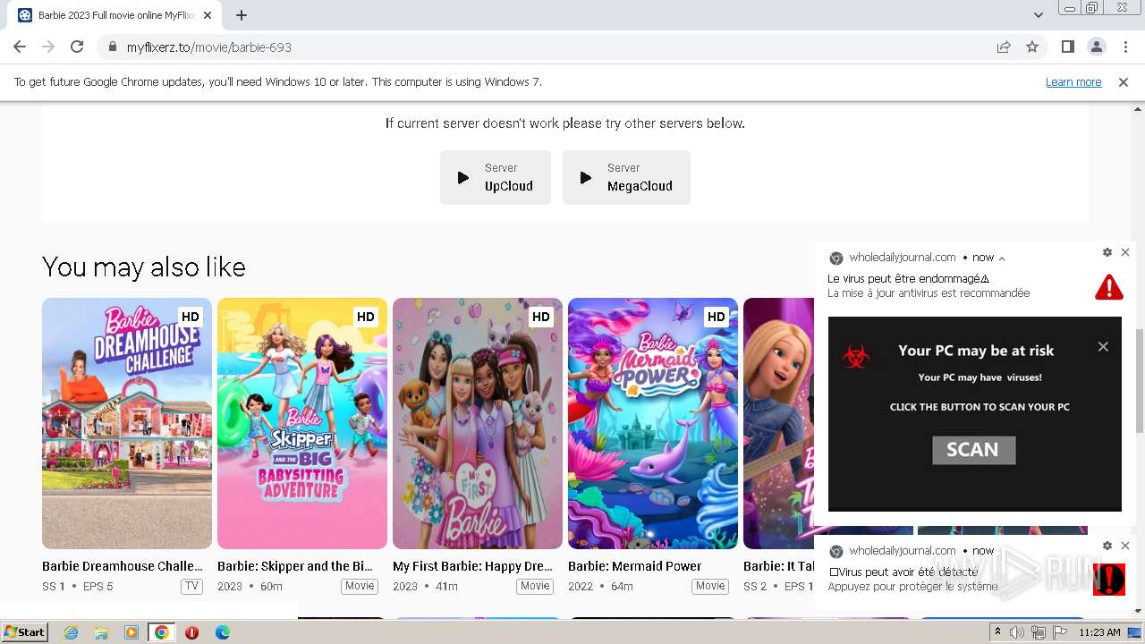This screenshot has height=644, width=1145.
Task: Click the biohazard icon in alert
Action: (x=856, y=357)
